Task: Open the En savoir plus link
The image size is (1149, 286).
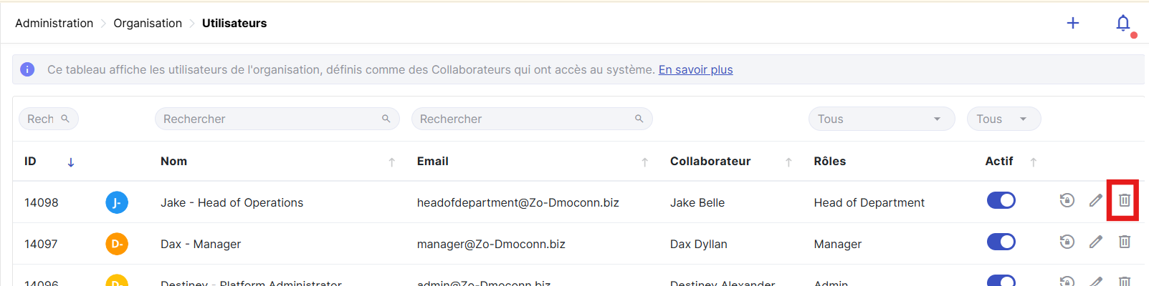Action: [x=695, y=70]
